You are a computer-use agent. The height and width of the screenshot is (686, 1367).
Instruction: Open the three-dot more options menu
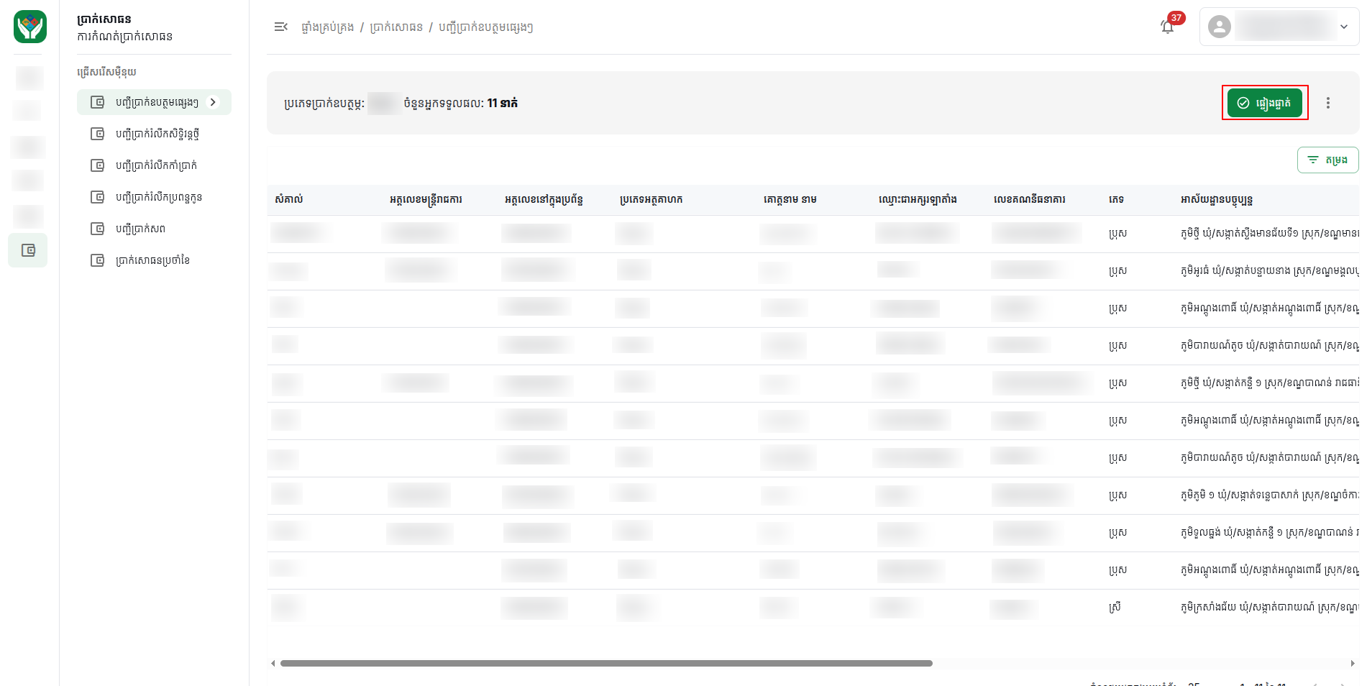[x=1327, y=103]
